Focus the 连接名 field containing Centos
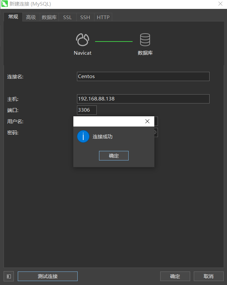This screenshot has height=285, width=227. tap(143, 76)
